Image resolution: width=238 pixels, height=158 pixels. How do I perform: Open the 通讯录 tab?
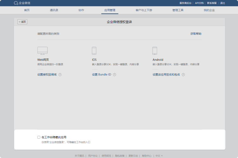point(54,10)
